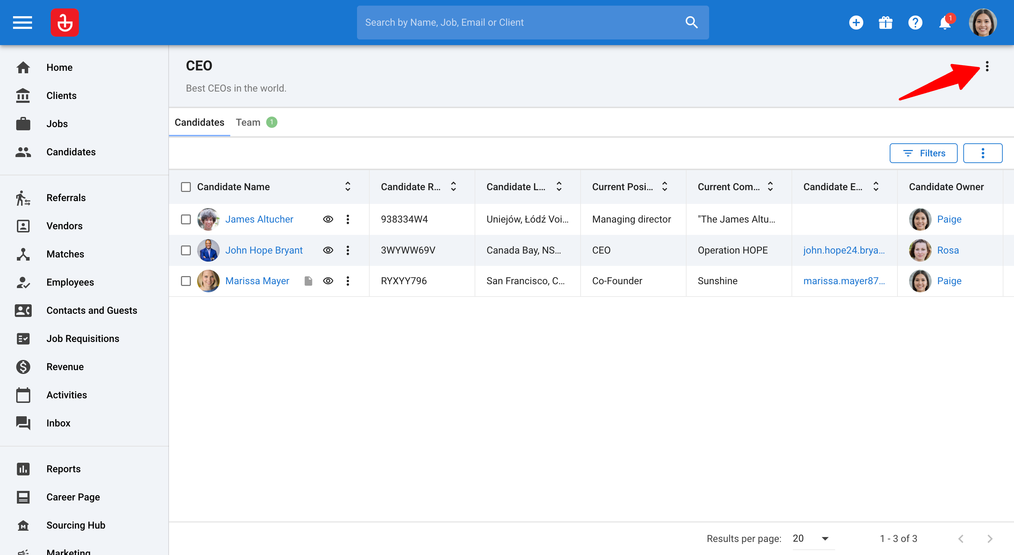This screenshot has width=1014, height=555.
Task: Open notifications bell
Action: 945,23
